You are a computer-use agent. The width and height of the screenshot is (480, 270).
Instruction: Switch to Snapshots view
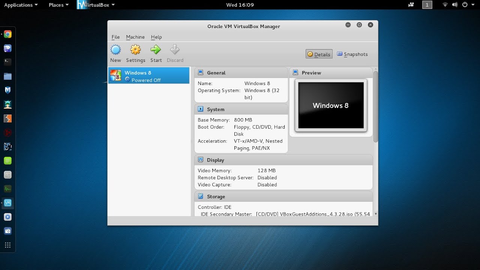click(x=352, y=54)
